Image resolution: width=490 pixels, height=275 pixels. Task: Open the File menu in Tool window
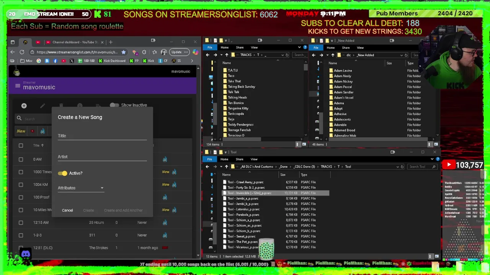point(209,159)
